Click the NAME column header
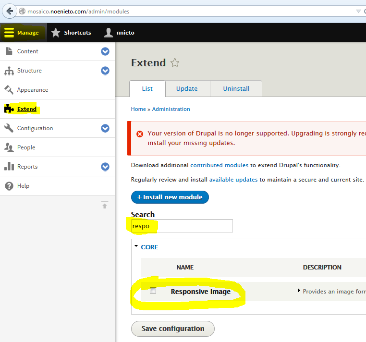The width and height of the screenshot is (366, 342). coord(185,267)
